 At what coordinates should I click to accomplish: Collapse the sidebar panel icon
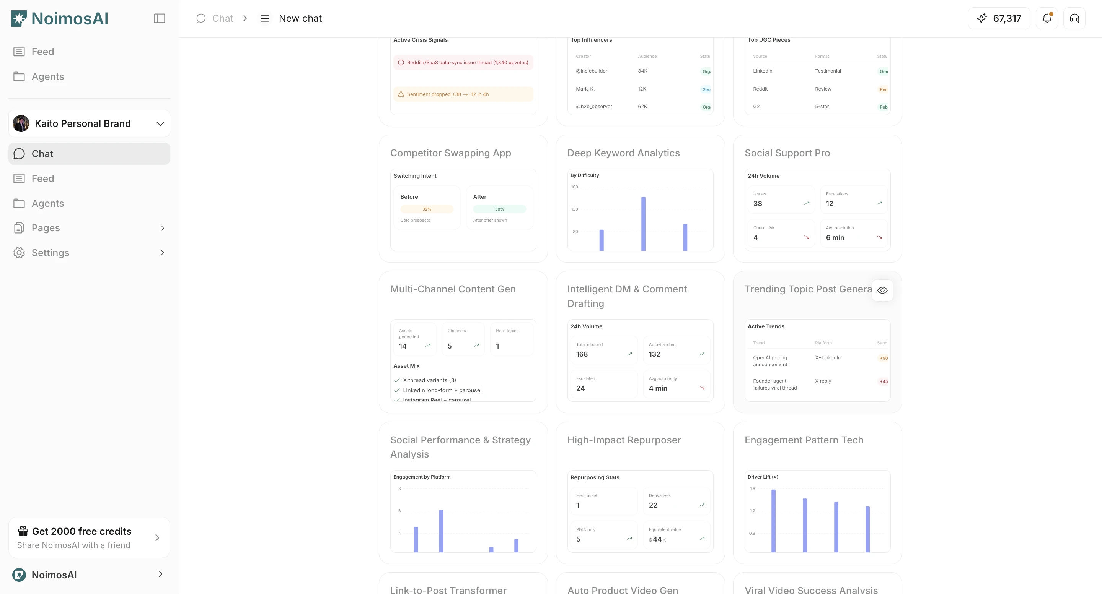pyautogui.click(x=159, y=18)
